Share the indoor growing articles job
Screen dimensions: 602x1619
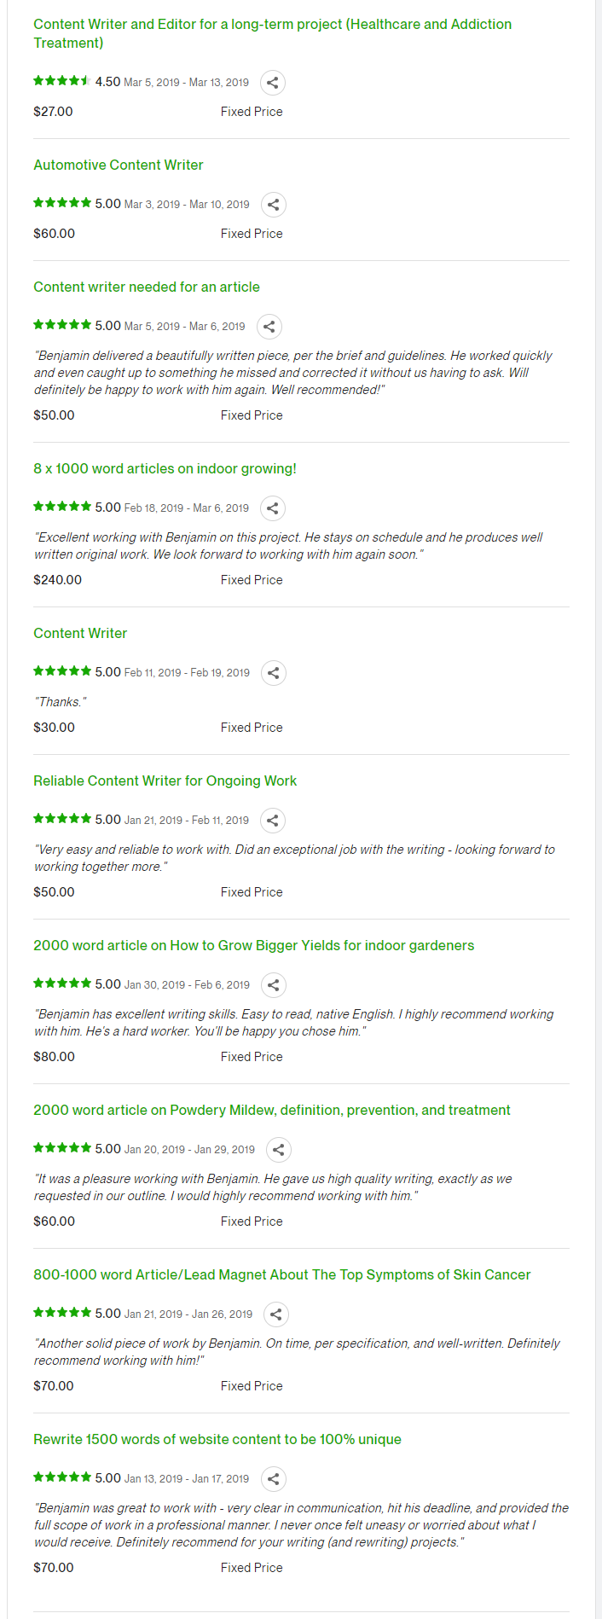click(x=273, y=508)
